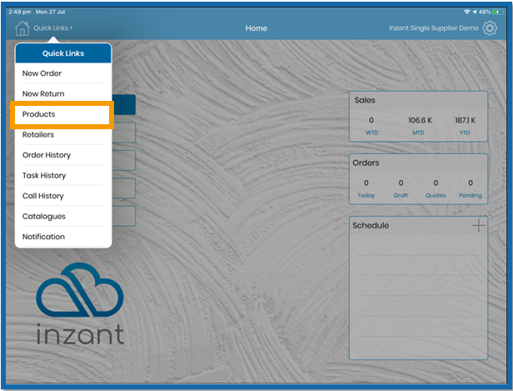Tap the Mon 27 Jul date

coord(50,12)
